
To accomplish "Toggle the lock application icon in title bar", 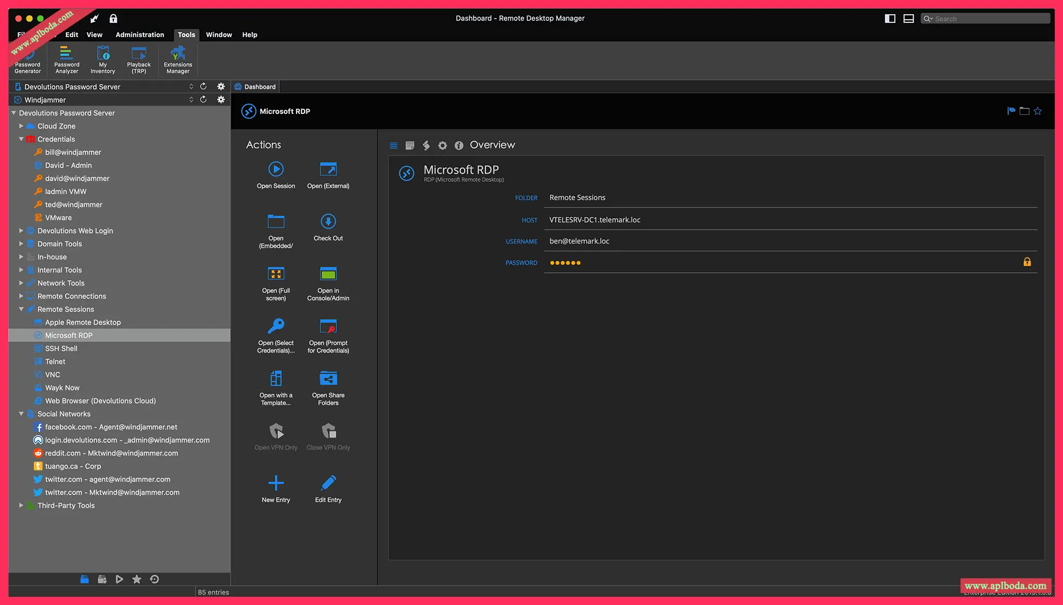I will pyautogui.click(x=113, y=19).
